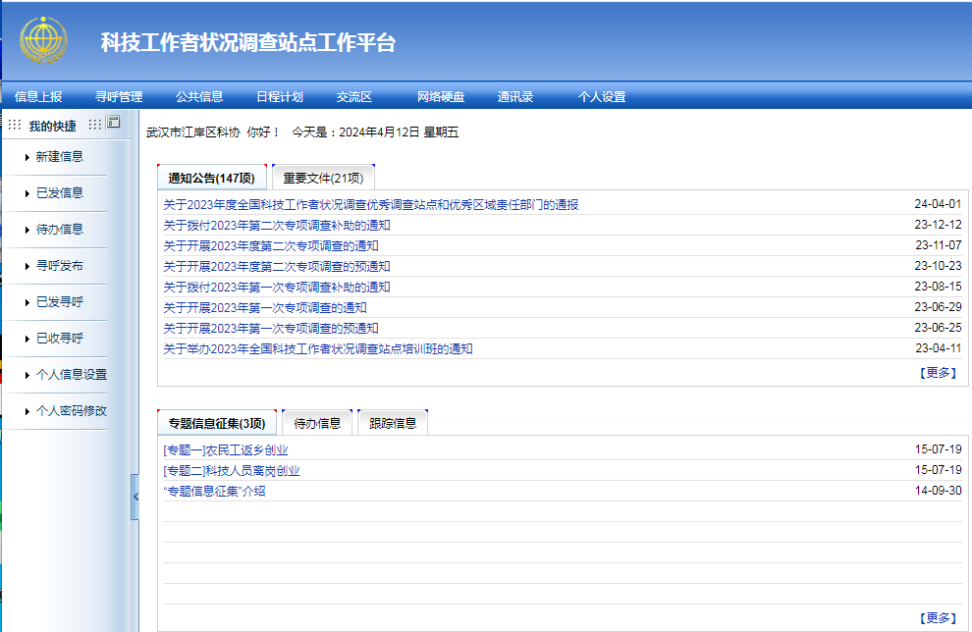This screenshot has height=632, width=972.
Task: Expand 个人信息设置 in the sidebar
Action: pyautogui.click(x=71, y=375)
